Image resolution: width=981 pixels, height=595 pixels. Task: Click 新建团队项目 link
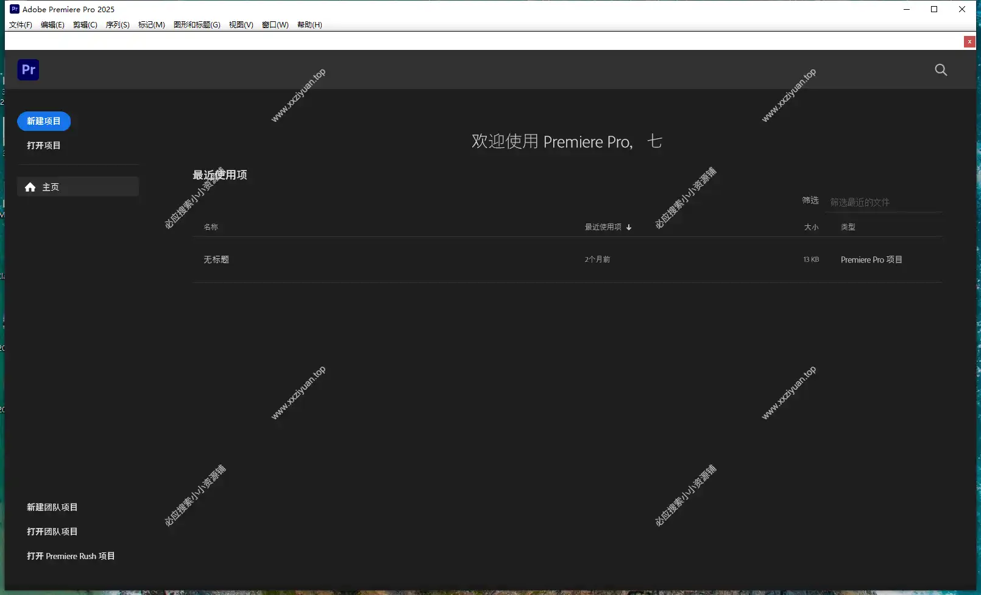[52, 507]
